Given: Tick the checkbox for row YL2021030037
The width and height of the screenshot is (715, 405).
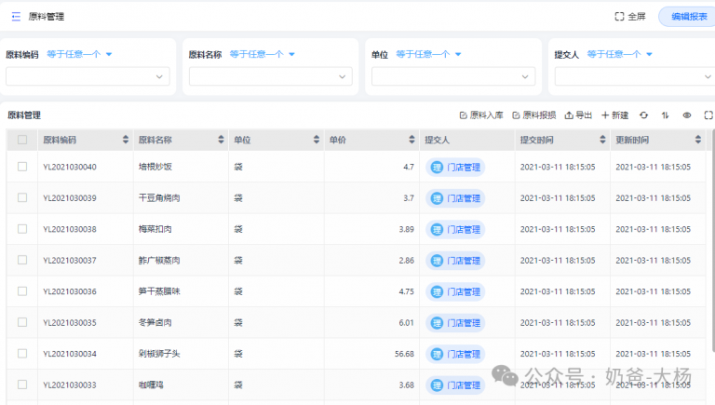Looking at the screenshot, I should tap(22, 261).
